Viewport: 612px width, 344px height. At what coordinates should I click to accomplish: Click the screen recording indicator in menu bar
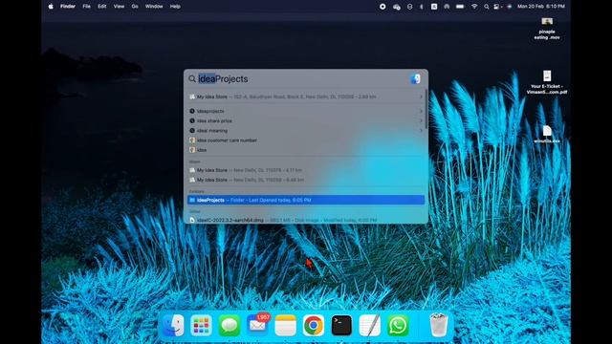382,7
